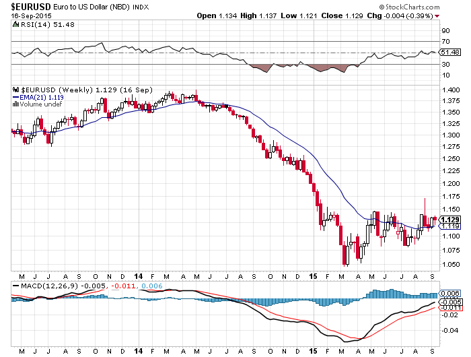This screenshot has height=357, width=471.
Task: Click the blue EMA(21) line legend marker
Action: (17, 97)
